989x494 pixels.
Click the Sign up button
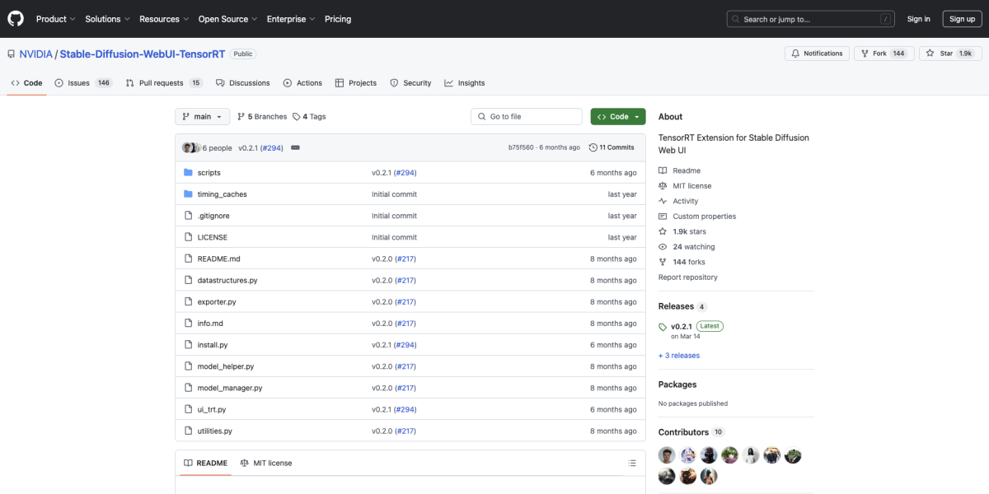point(962,19)
